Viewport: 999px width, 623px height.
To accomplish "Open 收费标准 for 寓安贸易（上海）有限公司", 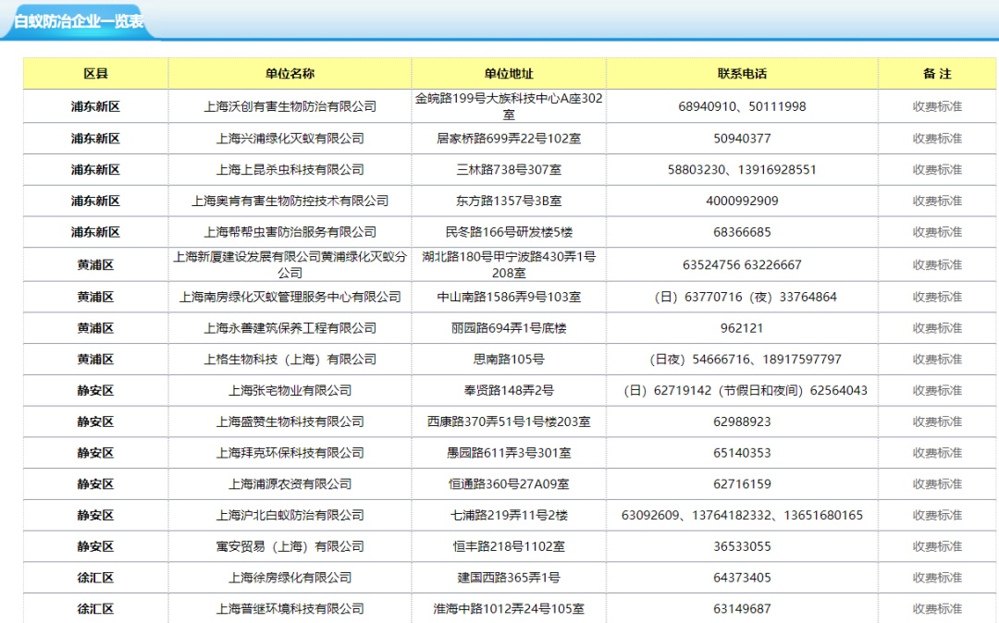I will [x=936, y=546].
